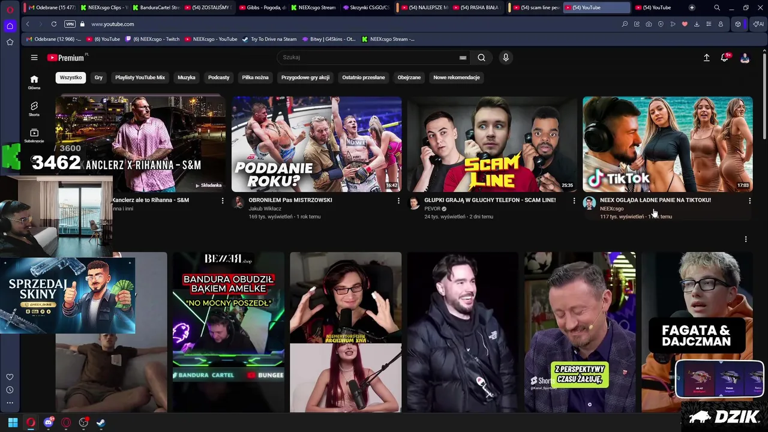The image size is (768, 432).
Task: Select the Obejrzane filter chip
Action: 409,77
